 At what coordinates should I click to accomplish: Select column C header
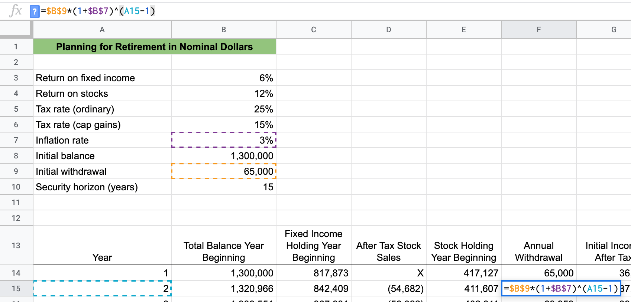[x=314, y=30]
